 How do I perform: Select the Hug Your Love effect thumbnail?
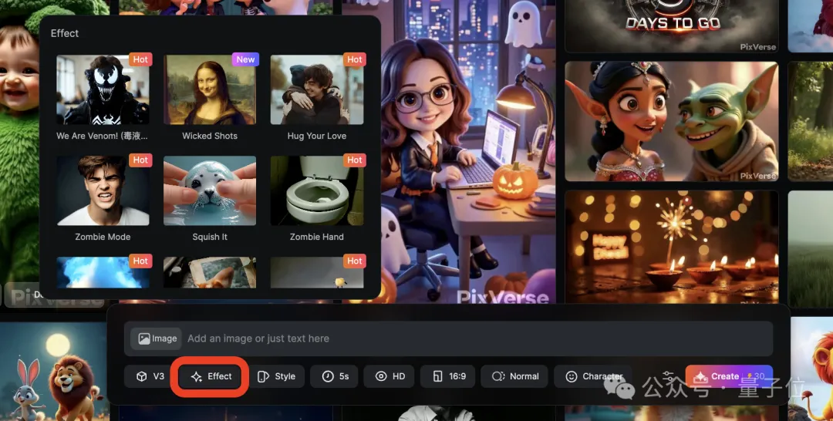click(317, 89)
